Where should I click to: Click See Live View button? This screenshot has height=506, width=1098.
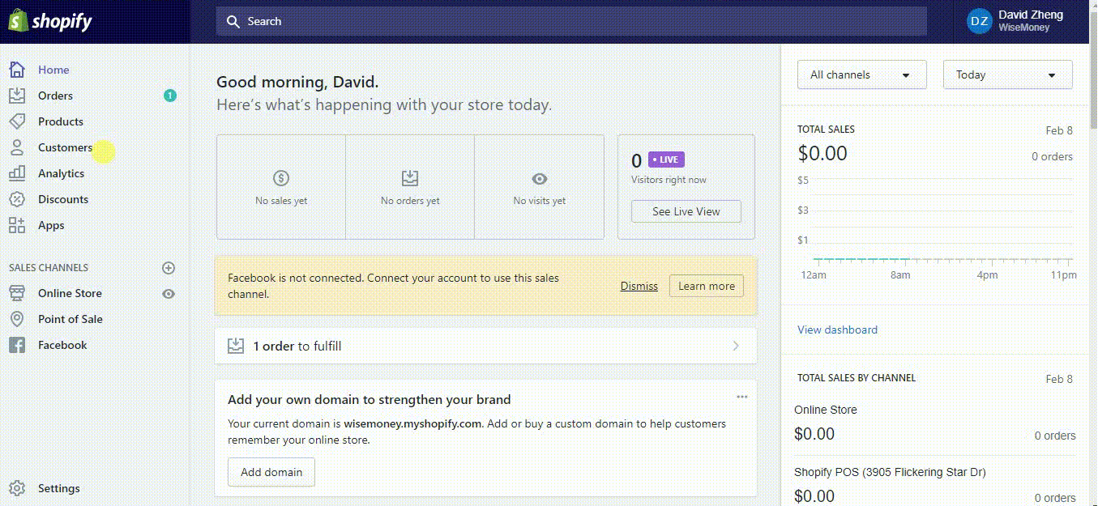(x=686, y=211)
